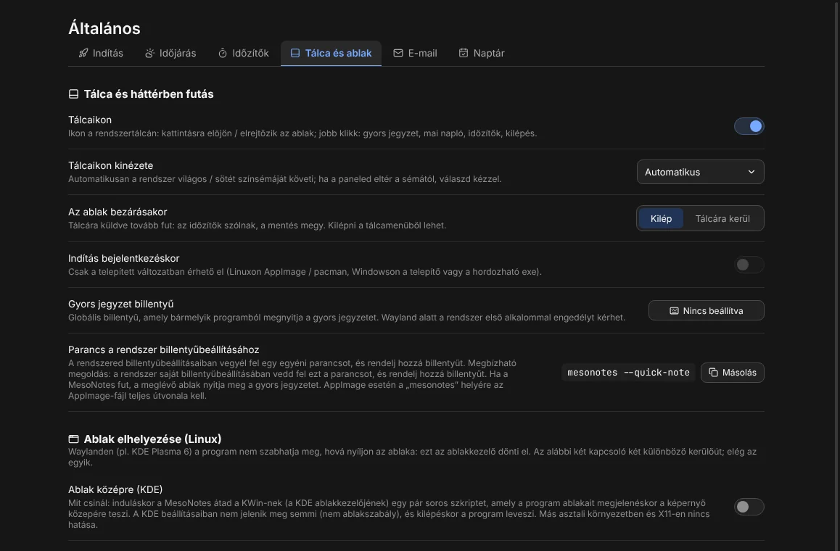This screenshot has height=551, width=840.
Task: Click the Ablak elhelyezése (Linux) heading
Action: [152, 439]
